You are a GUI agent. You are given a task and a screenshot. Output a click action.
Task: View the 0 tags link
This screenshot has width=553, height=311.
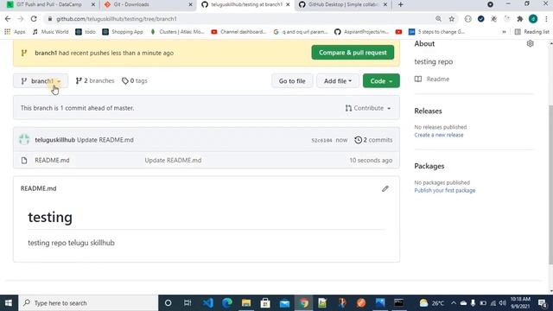click(135, 80)
